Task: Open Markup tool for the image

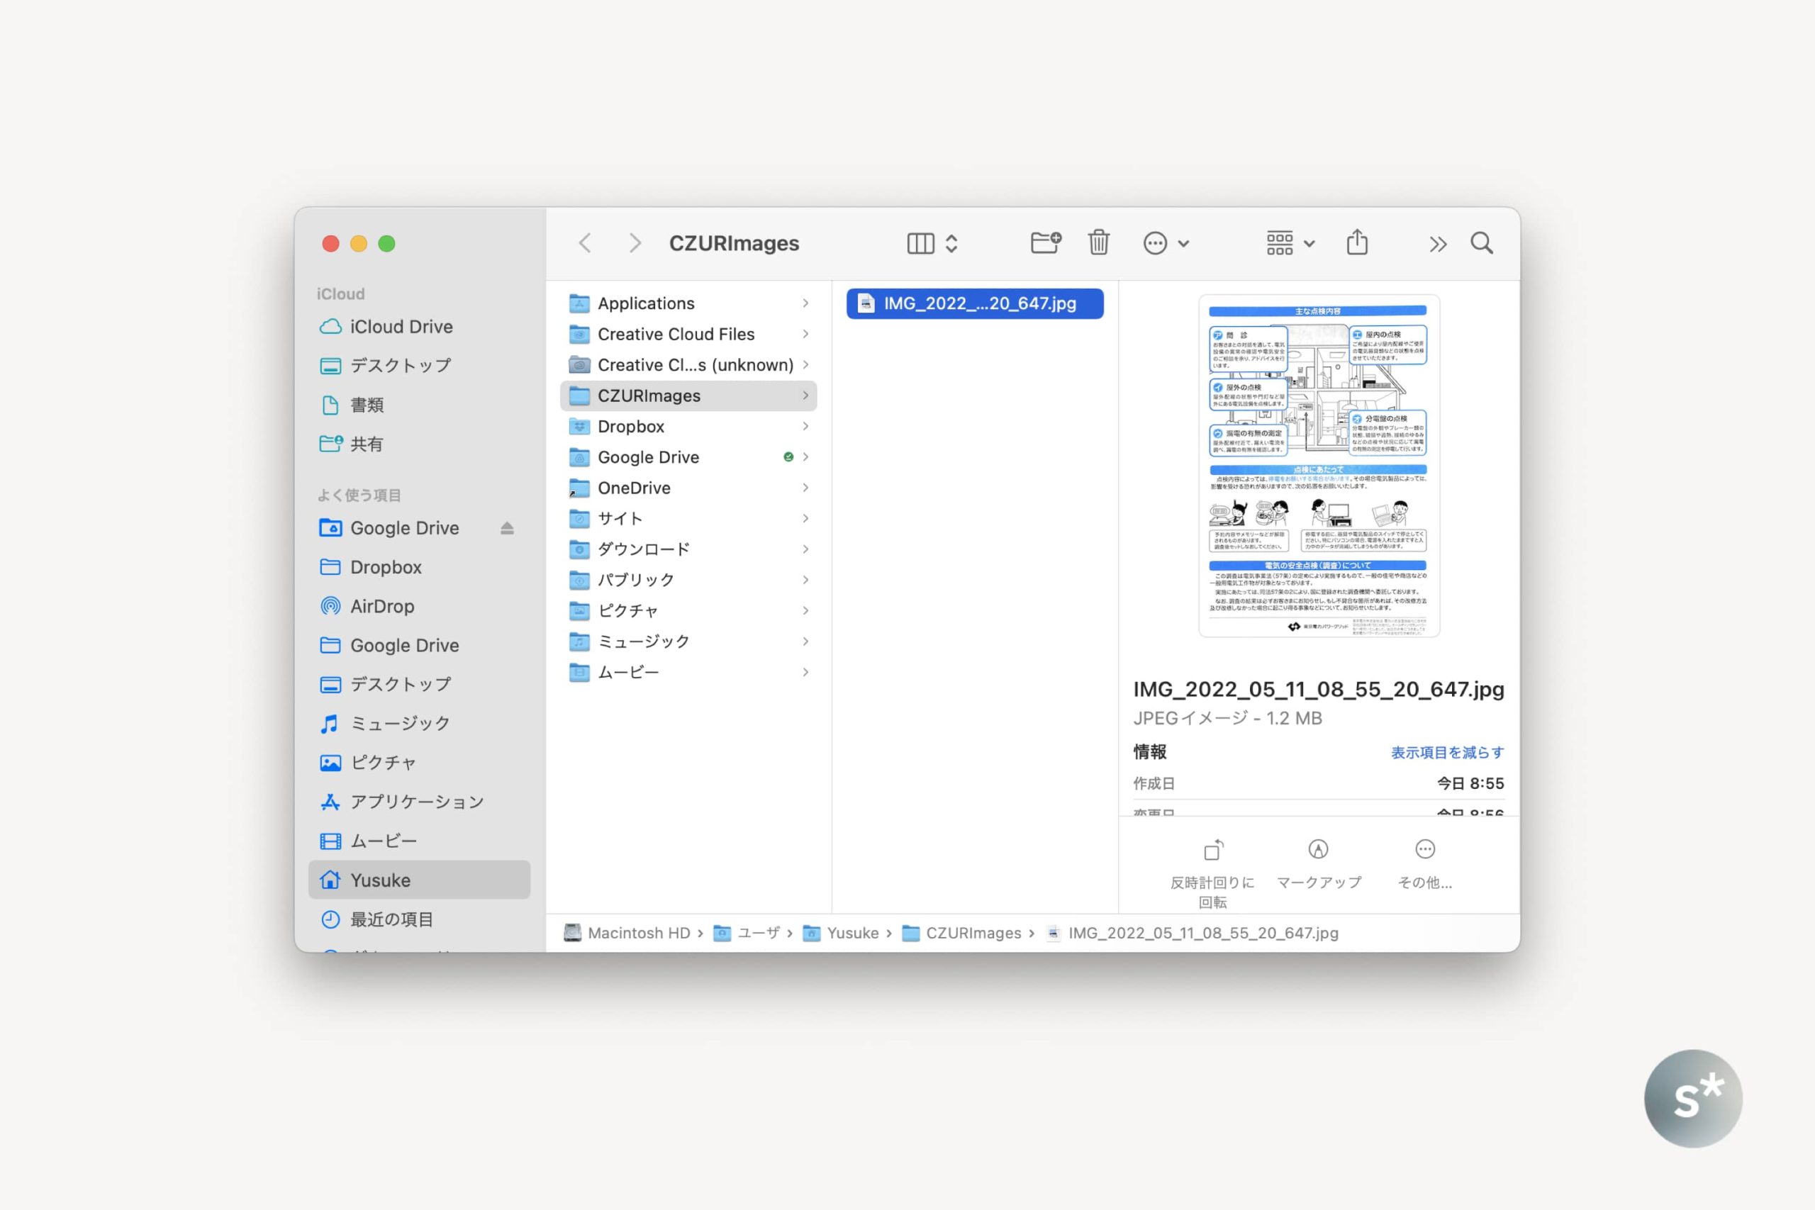Action: (x=1318, y=851)
